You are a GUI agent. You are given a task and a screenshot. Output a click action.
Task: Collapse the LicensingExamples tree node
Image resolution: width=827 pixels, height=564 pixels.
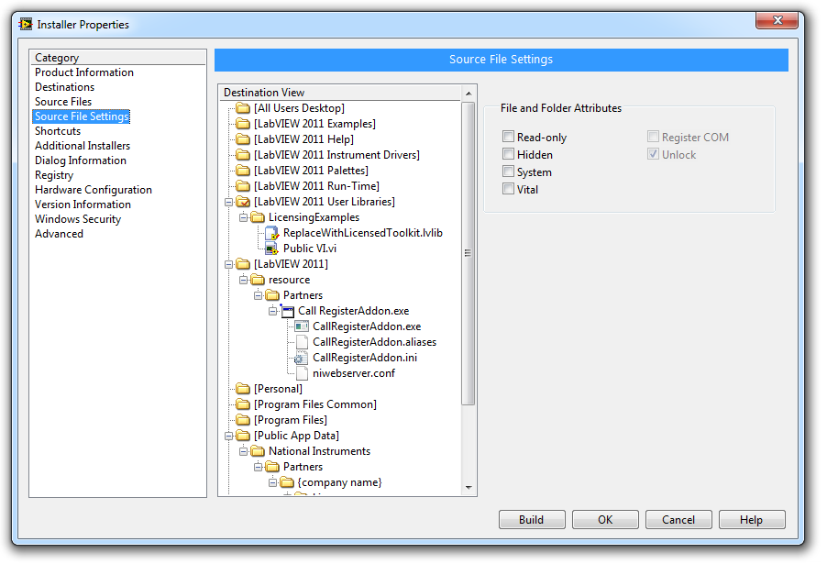coord(243,218)
